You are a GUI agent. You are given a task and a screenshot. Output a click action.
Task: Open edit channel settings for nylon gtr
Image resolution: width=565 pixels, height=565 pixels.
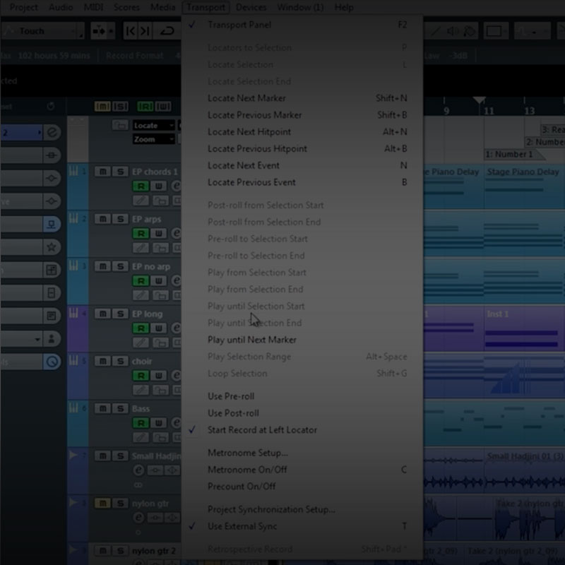[138, 518]
